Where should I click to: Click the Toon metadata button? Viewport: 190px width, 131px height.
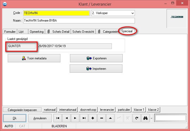tap(34, 58)
